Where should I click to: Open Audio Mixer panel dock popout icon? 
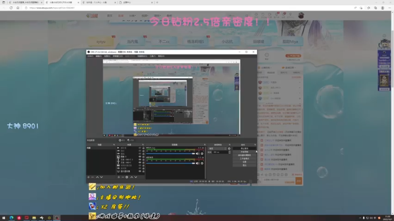point(204,144)
